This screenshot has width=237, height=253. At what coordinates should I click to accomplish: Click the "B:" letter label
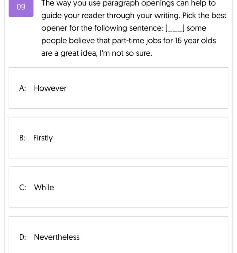[x=22, y=138]
